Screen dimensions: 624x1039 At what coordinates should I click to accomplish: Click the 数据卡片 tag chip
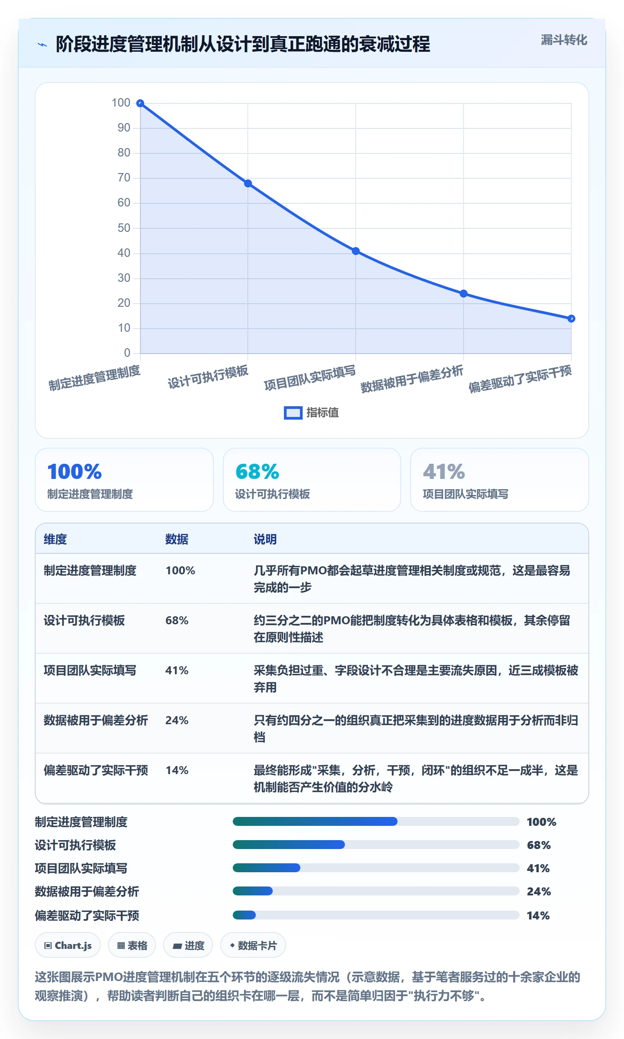click(x=253, y=945)
